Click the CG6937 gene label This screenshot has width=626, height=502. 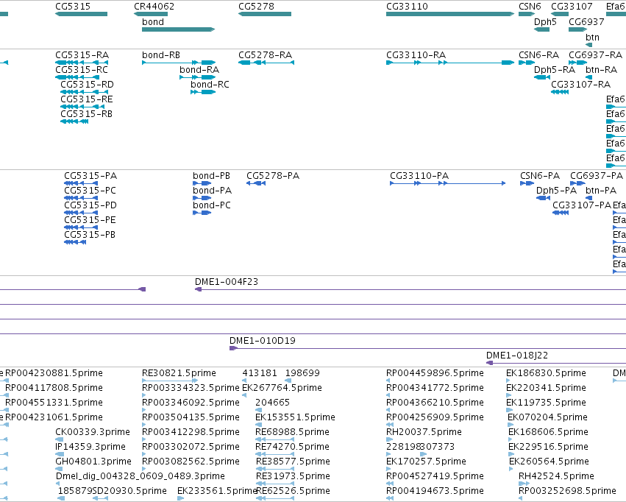[x=586, y=22]
